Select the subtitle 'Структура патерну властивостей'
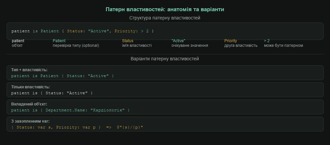 pyautogui.click(x=165, y=18)
